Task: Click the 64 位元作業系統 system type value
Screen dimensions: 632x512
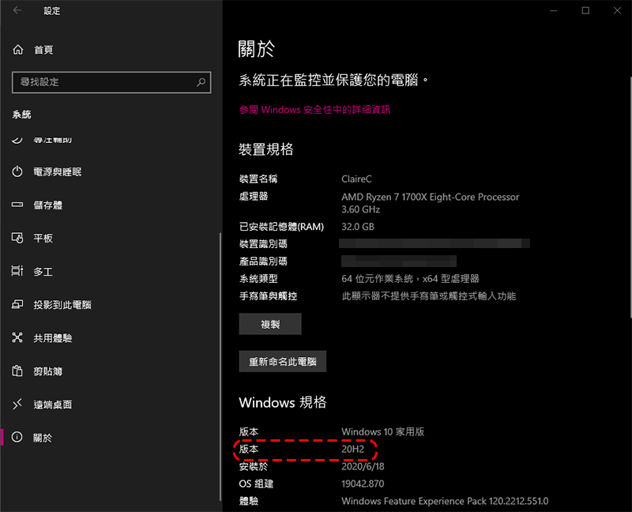Action: coord(410,279)
